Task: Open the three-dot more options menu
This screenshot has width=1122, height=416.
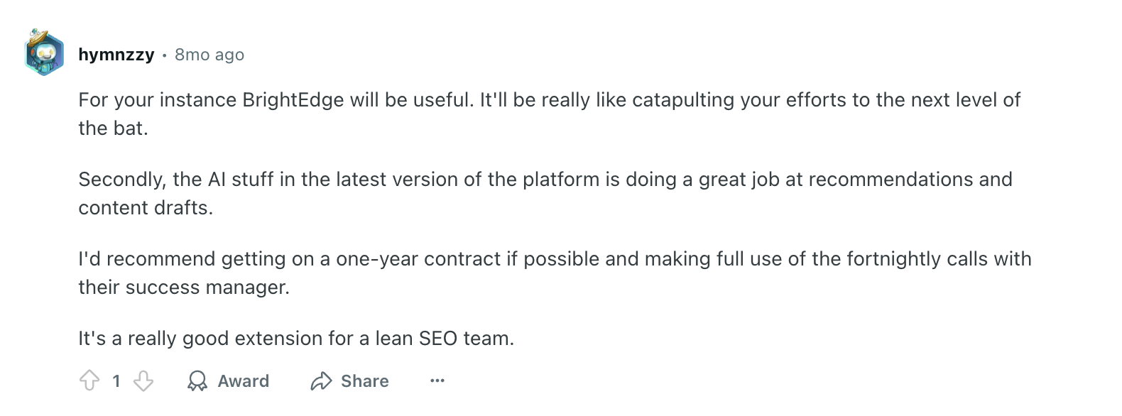Action: point(437,381)
